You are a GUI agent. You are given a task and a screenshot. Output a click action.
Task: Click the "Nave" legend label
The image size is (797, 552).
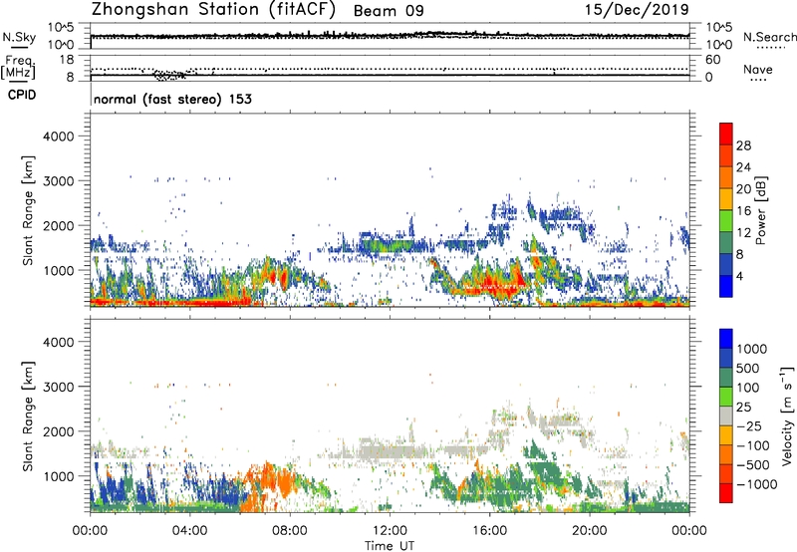(758, 69)
